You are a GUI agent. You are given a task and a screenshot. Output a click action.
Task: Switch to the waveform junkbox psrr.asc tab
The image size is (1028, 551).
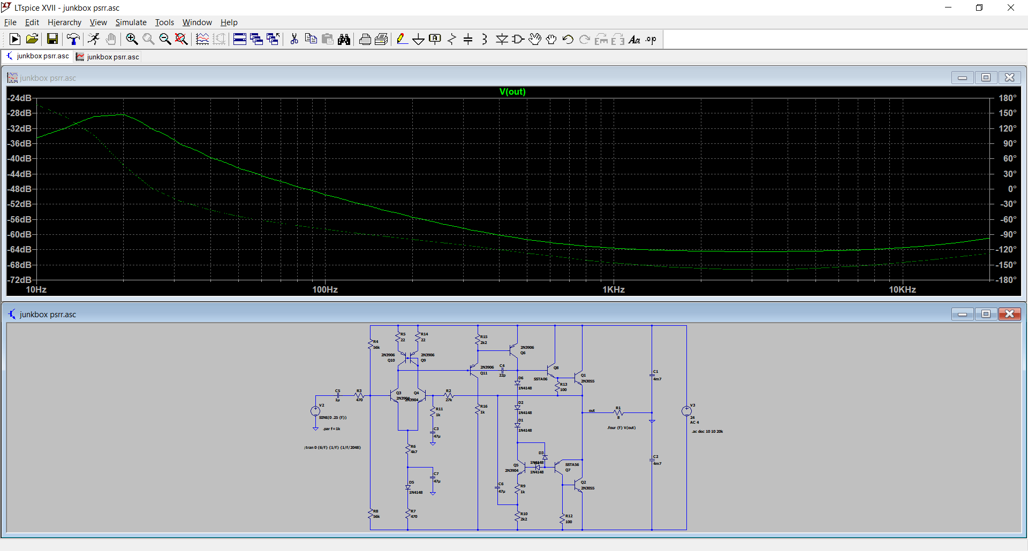(x=108, y=57)
